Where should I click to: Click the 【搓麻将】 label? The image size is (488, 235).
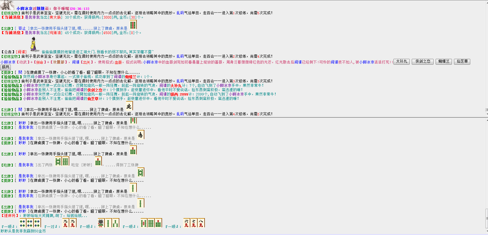coord(10,216)
